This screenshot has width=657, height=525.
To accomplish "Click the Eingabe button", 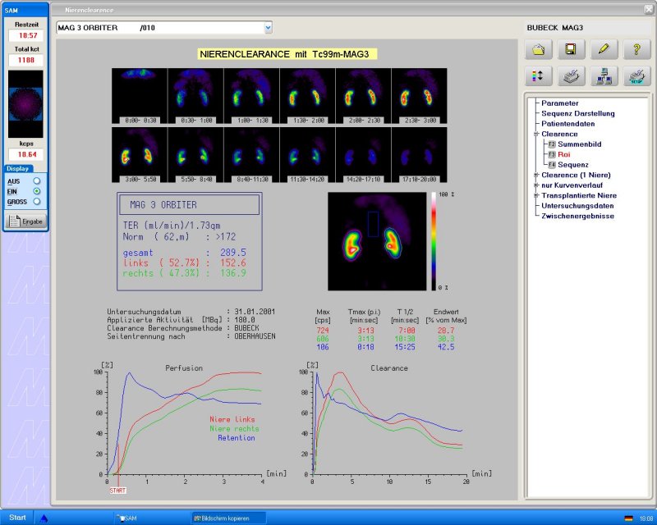I will (x=26, y=221).
